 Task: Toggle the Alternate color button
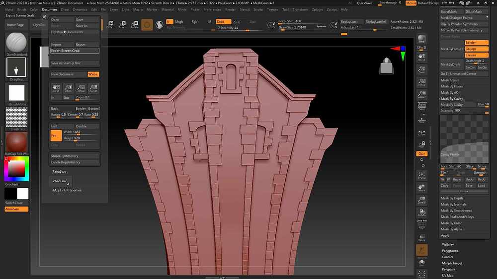(x=16, y=209)
